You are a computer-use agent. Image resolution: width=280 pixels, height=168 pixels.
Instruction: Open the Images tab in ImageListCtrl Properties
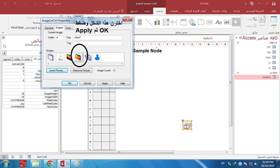point(59,28)
